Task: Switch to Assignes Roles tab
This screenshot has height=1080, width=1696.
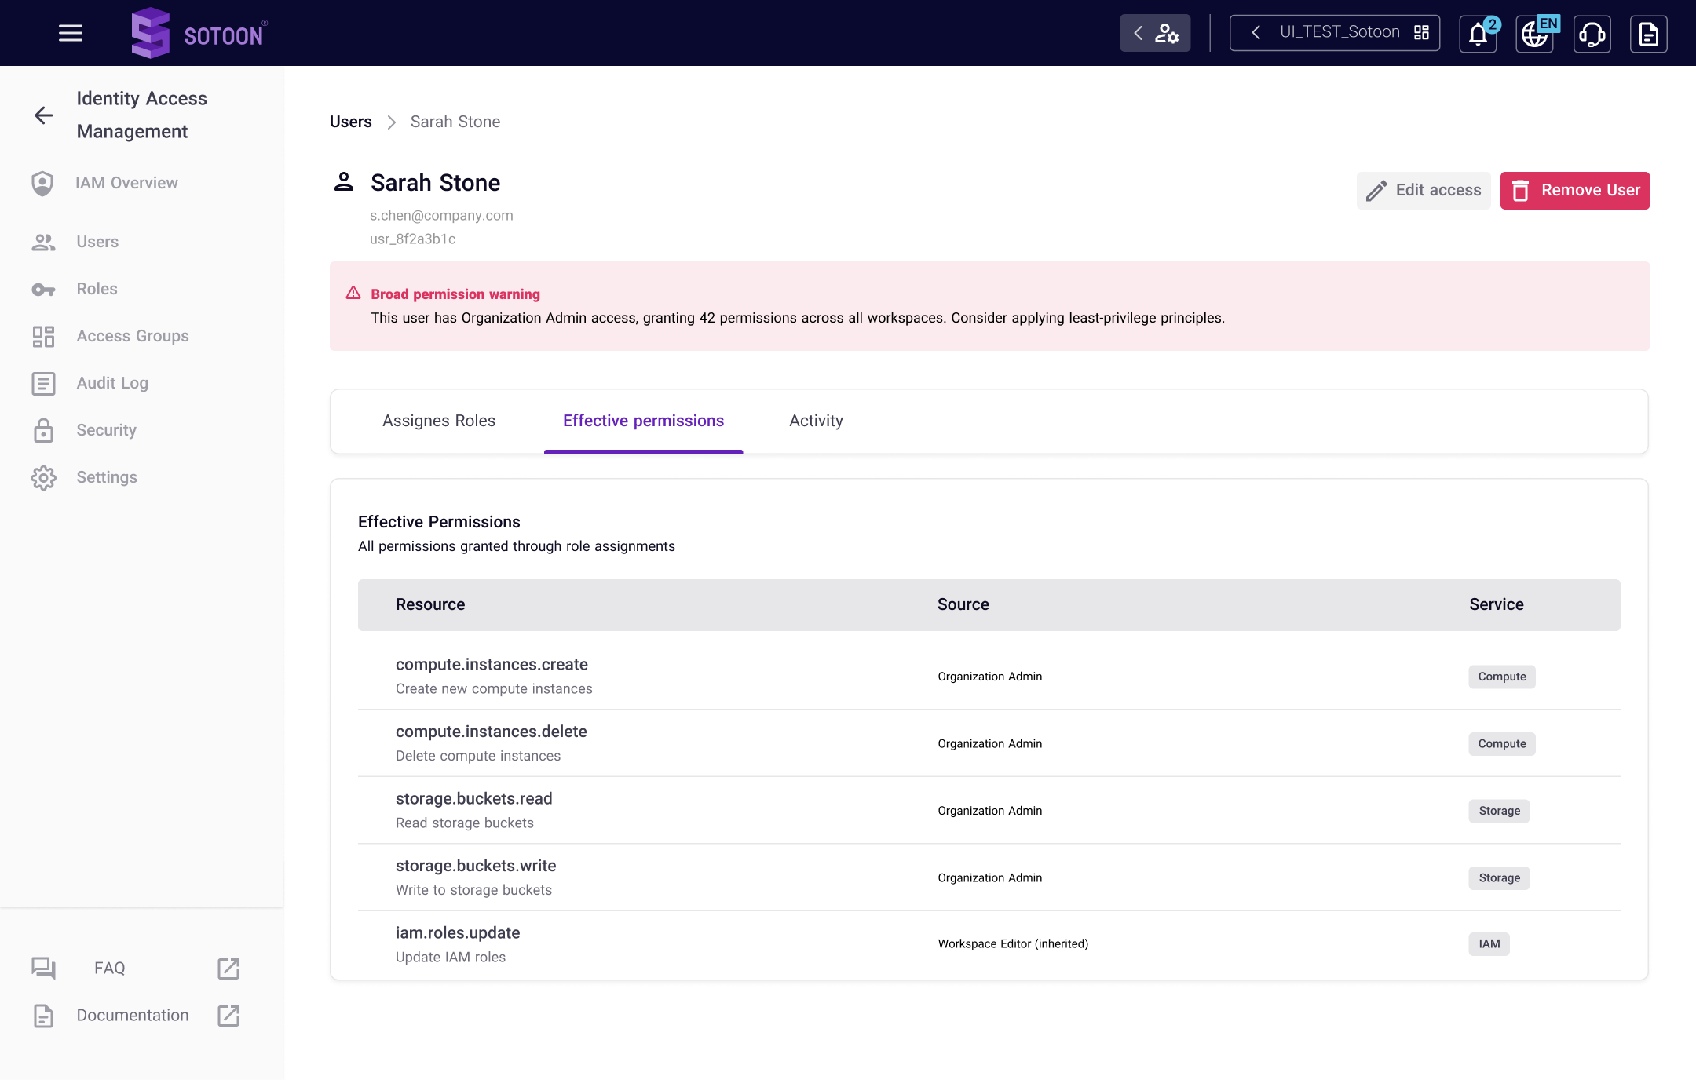Action: pos(439,421)
